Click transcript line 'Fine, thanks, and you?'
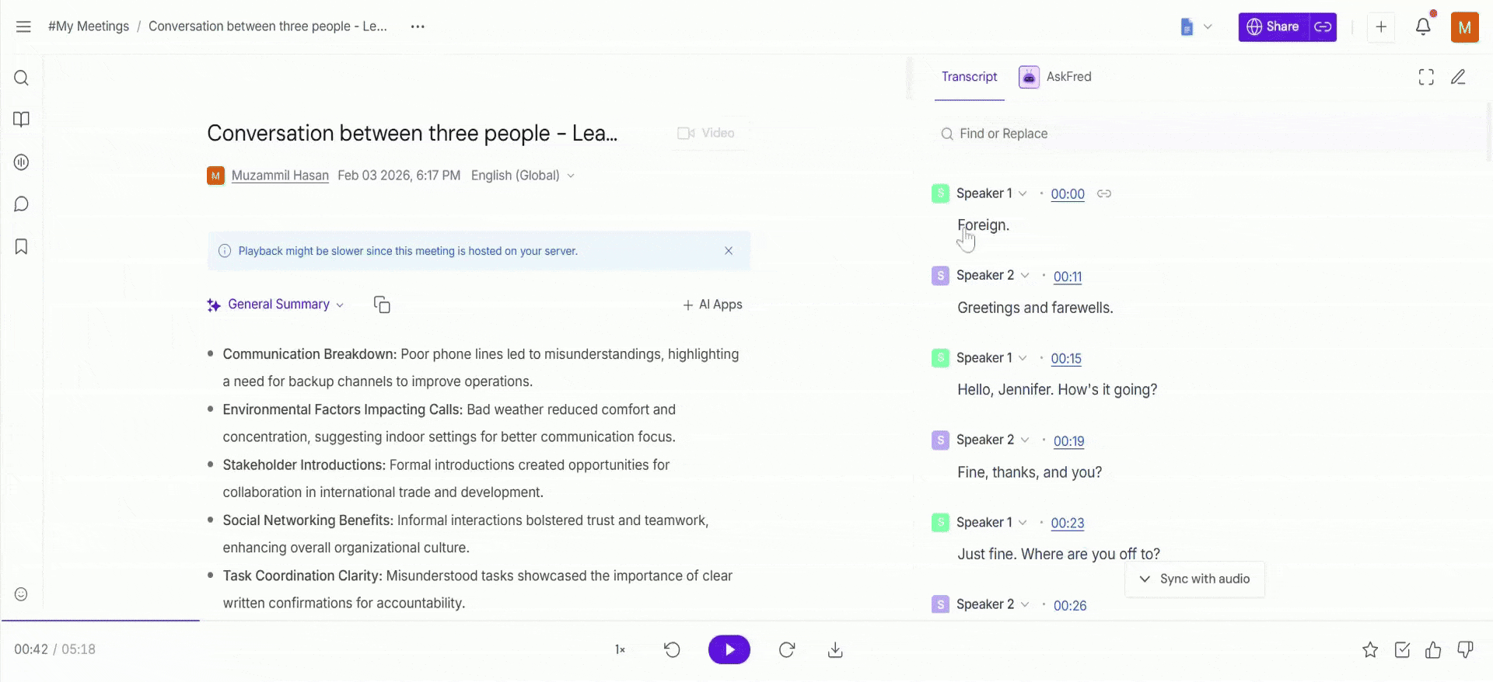The height and width of the screenshot is (682, 1493). click(1030, 472)
